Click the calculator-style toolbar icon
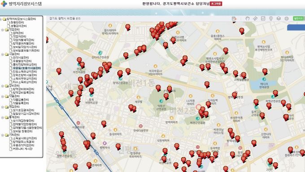This screenshot has width=305, height=172. [263, 18]
